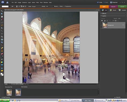The height and width of the screenshot is (102, 127).
Task: Open the Show Open Files dropdown
Action: pyautogui.click(x=12, y=87)
